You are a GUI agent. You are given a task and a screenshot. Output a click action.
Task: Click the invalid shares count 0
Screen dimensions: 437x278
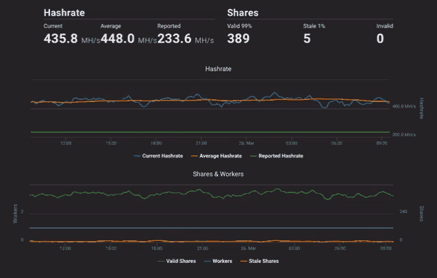pyautogui.click(x=380, y=39)
